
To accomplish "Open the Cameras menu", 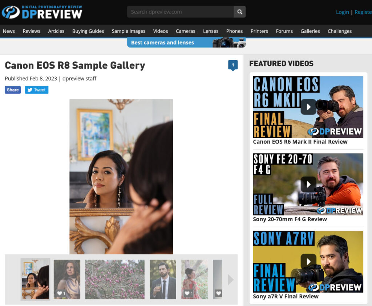I will pyautogui.click(x=185, y=31).
